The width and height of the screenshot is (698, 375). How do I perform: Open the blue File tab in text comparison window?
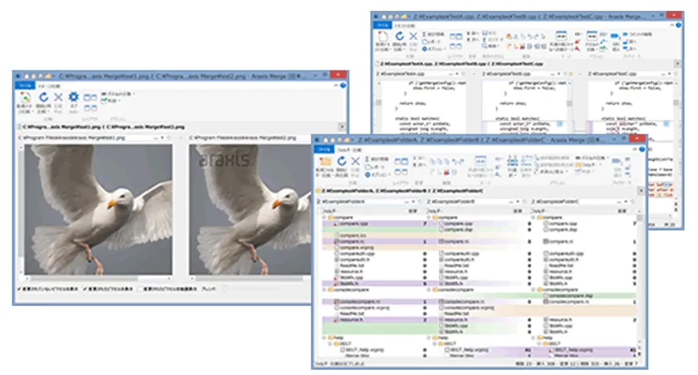(384, 25)
